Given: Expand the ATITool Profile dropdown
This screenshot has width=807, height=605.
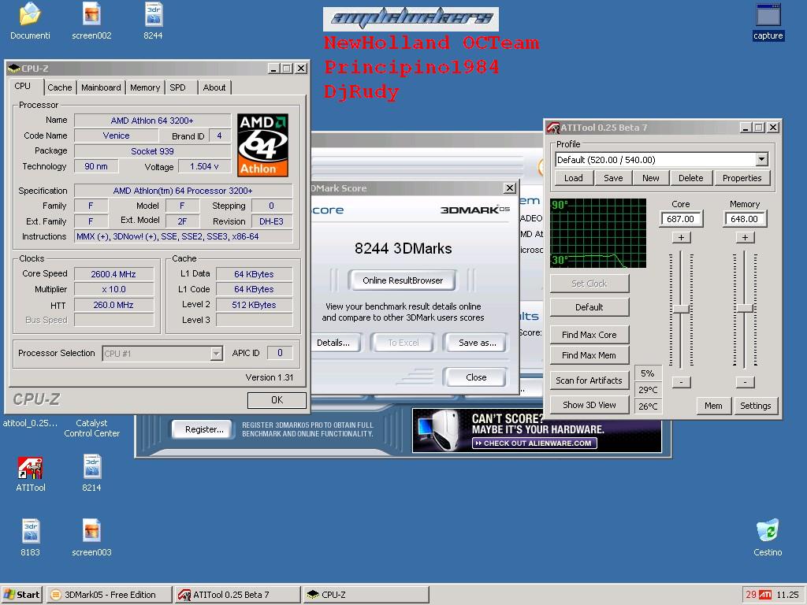Looking at the screenshot, I should 762,159.
